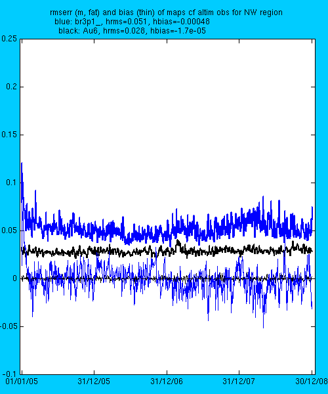Click y-axis label -0.05

(x=9, y=326)
